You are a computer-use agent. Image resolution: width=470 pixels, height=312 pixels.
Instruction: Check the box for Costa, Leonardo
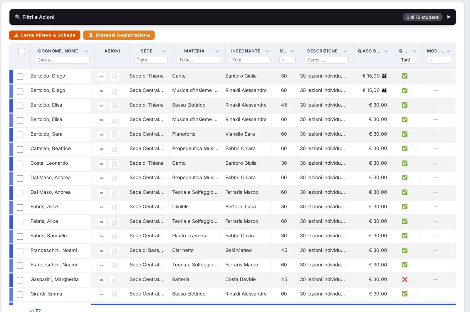20,164
